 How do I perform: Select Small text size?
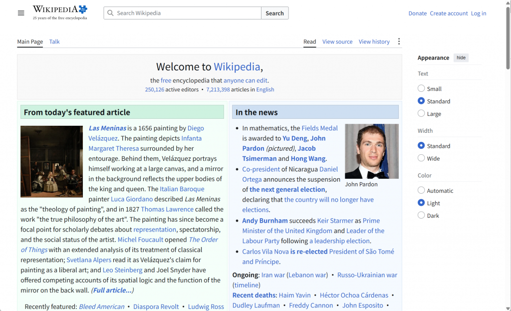point(421,88)
